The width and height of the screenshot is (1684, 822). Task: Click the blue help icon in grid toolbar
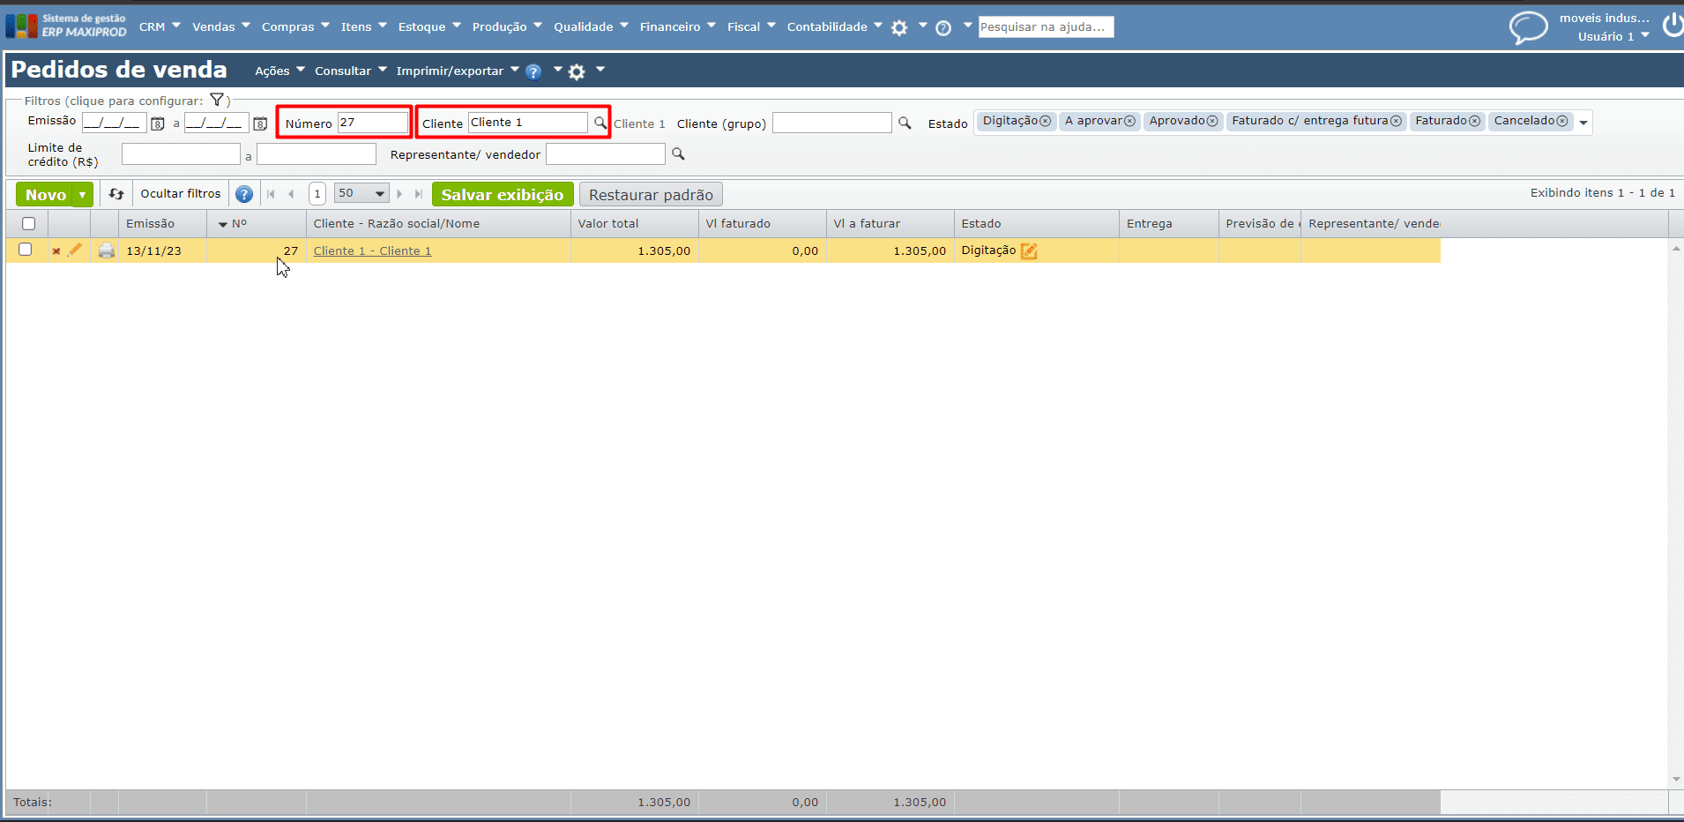point(244,194)
